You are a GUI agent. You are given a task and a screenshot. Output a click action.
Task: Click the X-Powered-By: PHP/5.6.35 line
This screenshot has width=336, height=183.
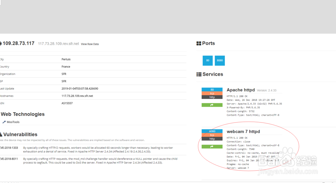pyautogui.click(x=243, y=108)
